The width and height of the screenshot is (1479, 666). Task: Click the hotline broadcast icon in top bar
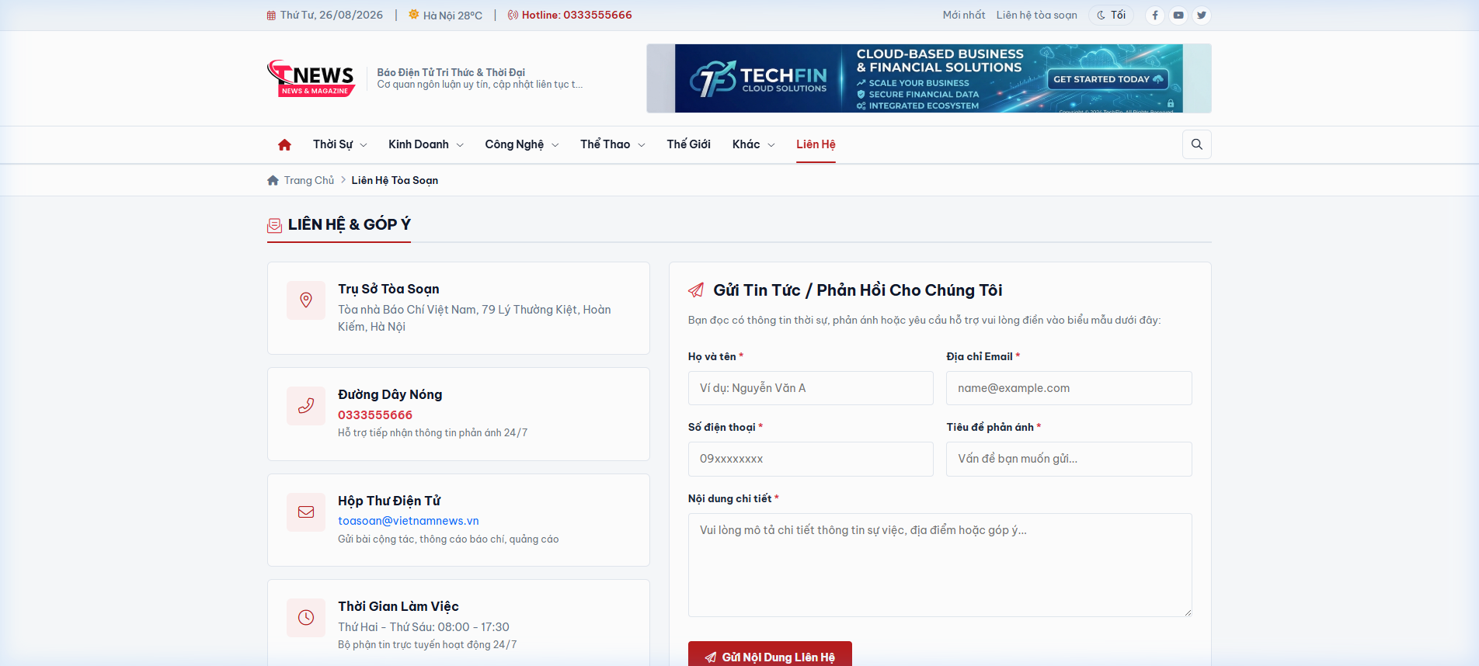click(x=513, y=16)
